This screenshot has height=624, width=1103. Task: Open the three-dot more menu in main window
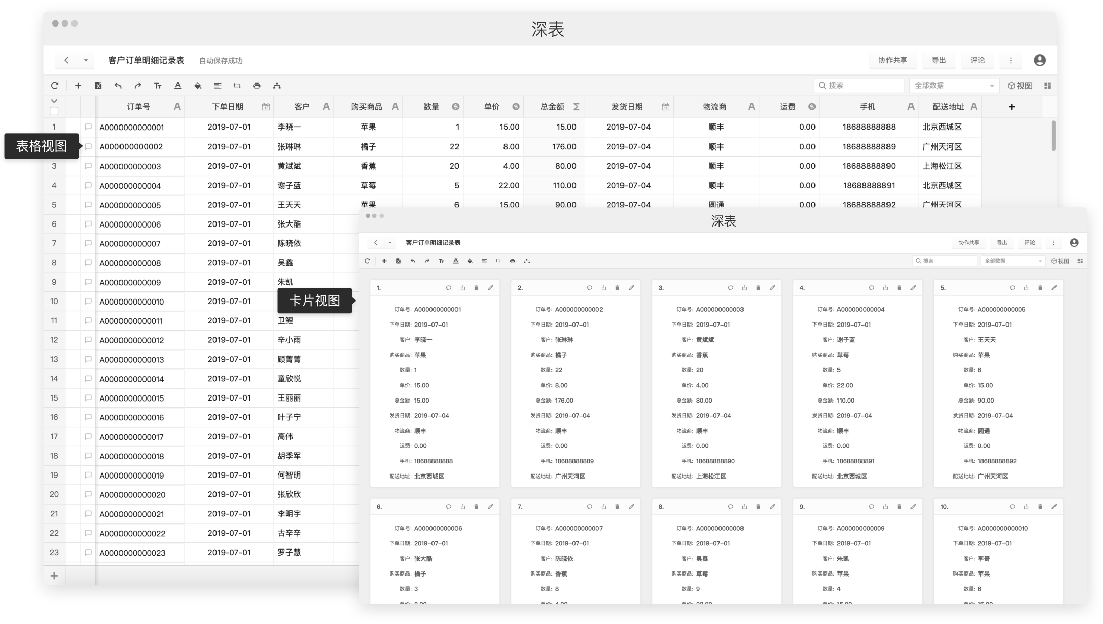coord(1010,60)
